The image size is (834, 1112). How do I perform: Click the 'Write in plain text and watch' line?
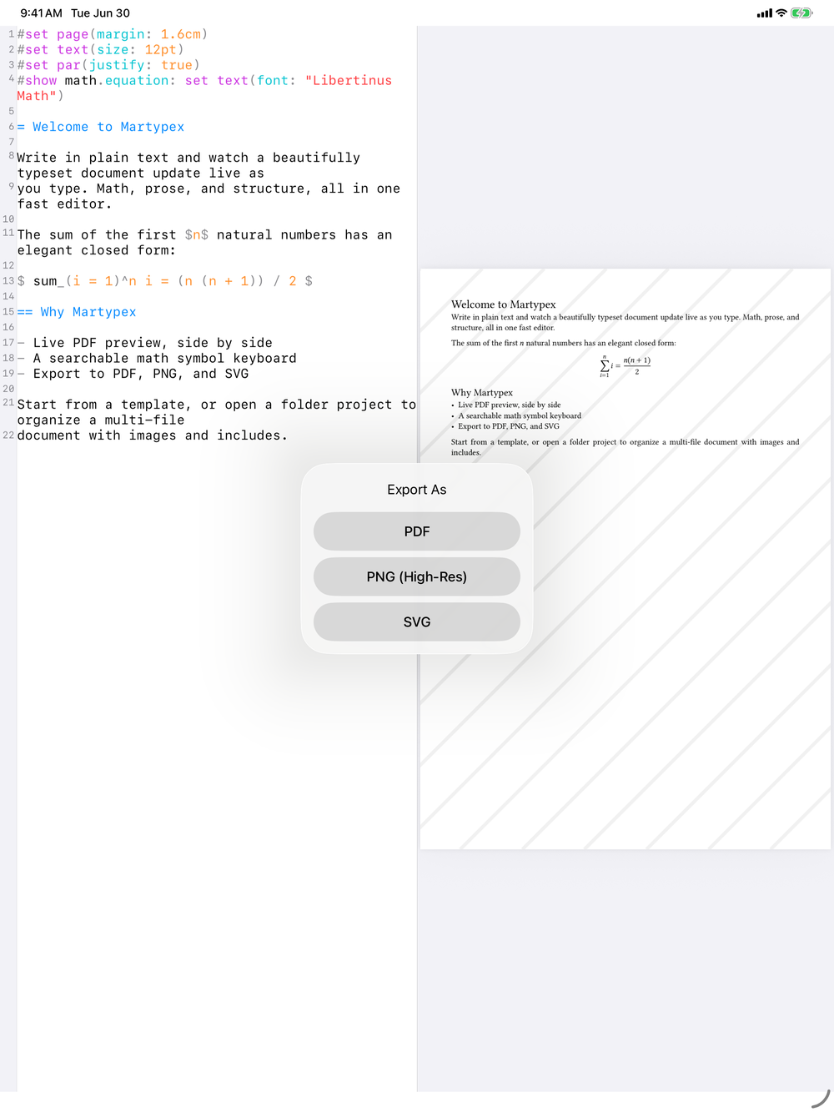click(188, 165)
